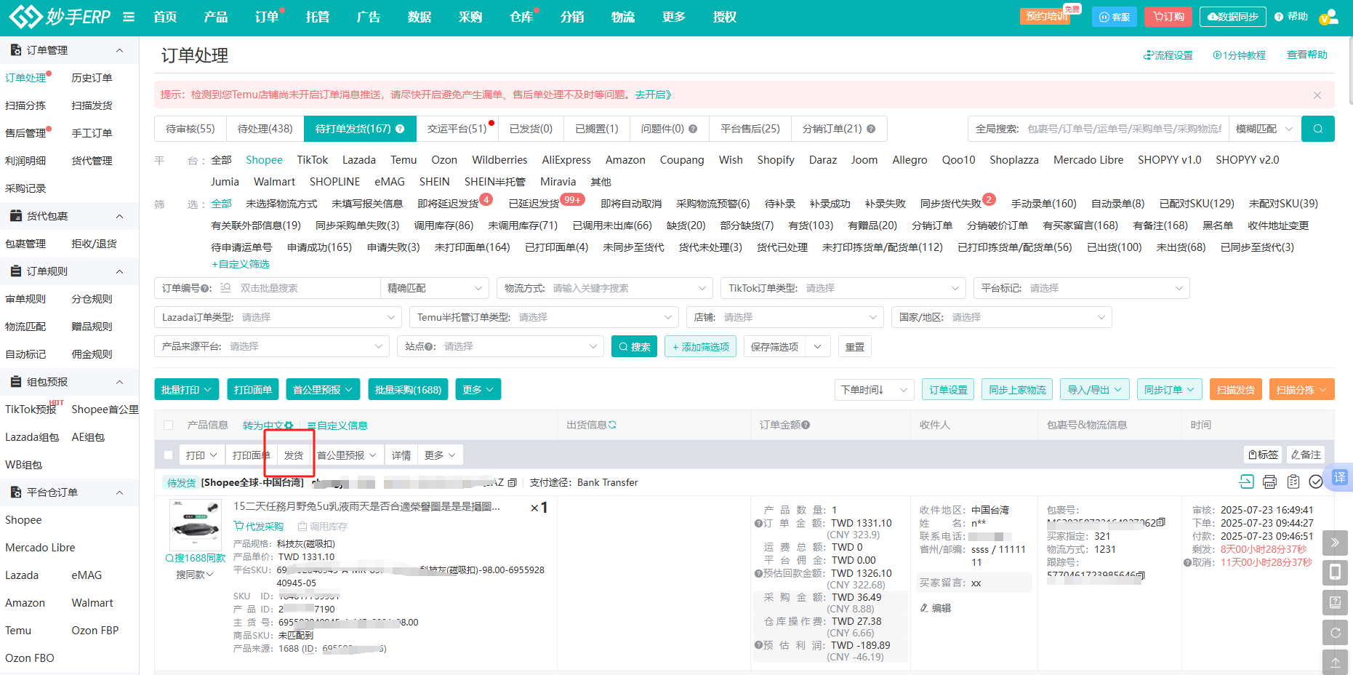Image resolution: width=1353 pixels, height=675 pixels.
Task: Open the 国家/地区 select dropdown
Action: click(1001, 317)
